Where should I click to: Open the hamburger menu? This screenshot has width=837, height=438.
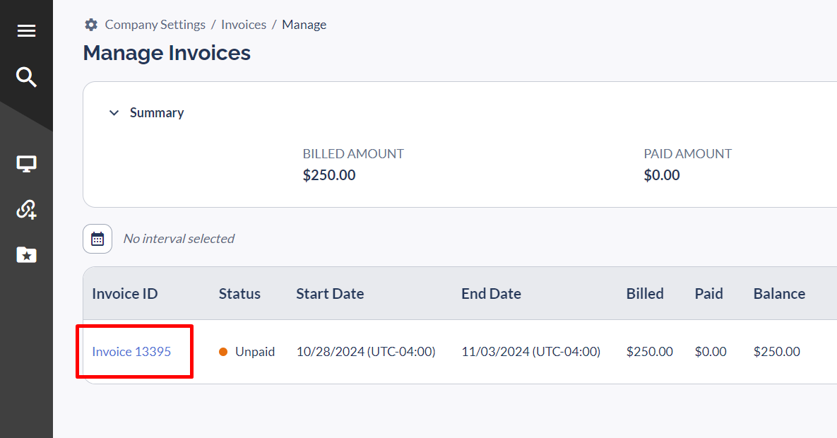coord(26,31)
